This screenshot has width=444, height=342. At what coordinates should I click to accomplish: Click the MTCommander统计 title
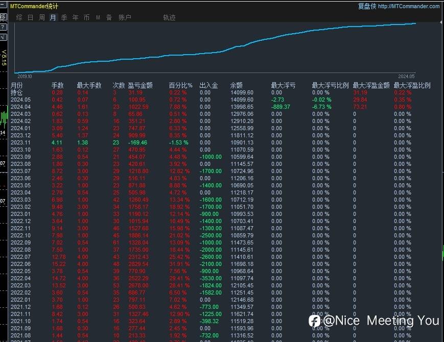pos(34,6)
